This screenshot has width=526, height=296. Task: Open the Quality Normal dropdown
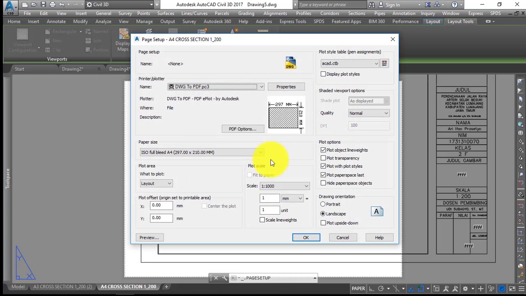(369, 113)
